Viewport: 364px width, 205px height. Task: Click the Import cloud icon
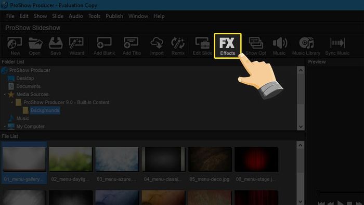pos(157,46)
